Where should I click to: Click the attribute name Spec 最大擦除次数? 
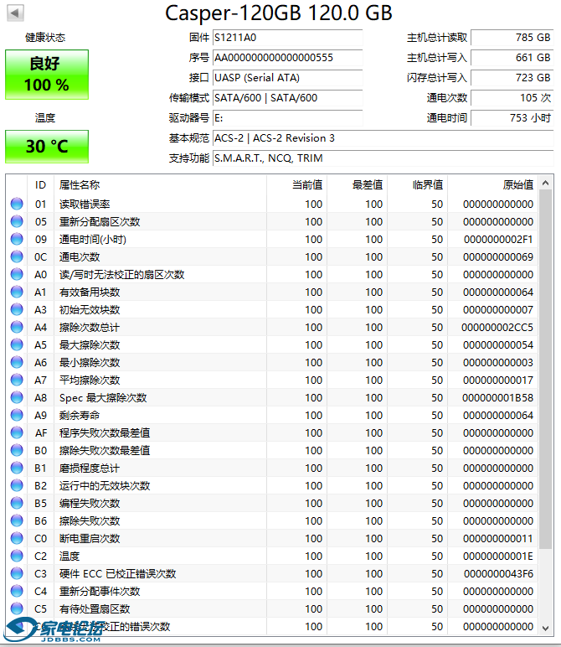pos(103,398)
